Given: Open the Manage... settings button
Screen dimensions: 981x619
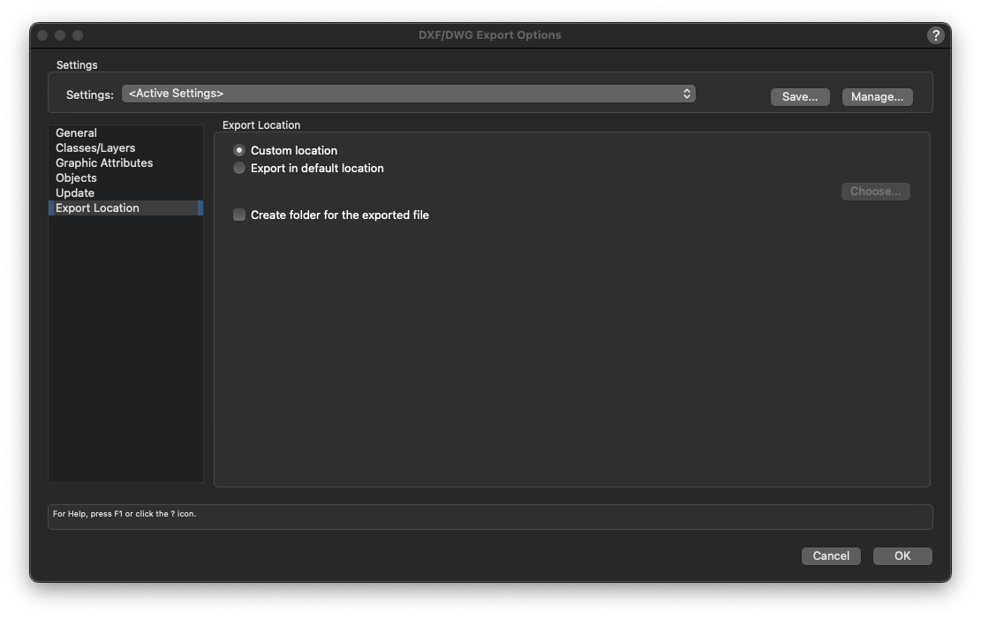Looking at the screenshot, I should pyautogui.click(x=877, y=97).
